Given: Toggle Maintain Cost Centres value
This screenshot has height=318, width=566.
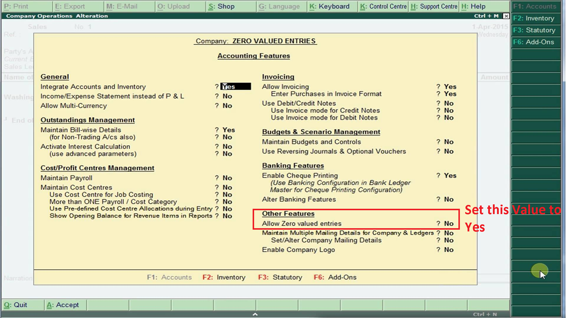Looking at the screenshot, I should (x=227, y=188).
